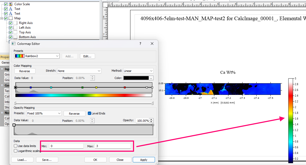306x165 pixels.
Task: Uncheck the Level Ends checkbox
Action: [x=89, y=113]
